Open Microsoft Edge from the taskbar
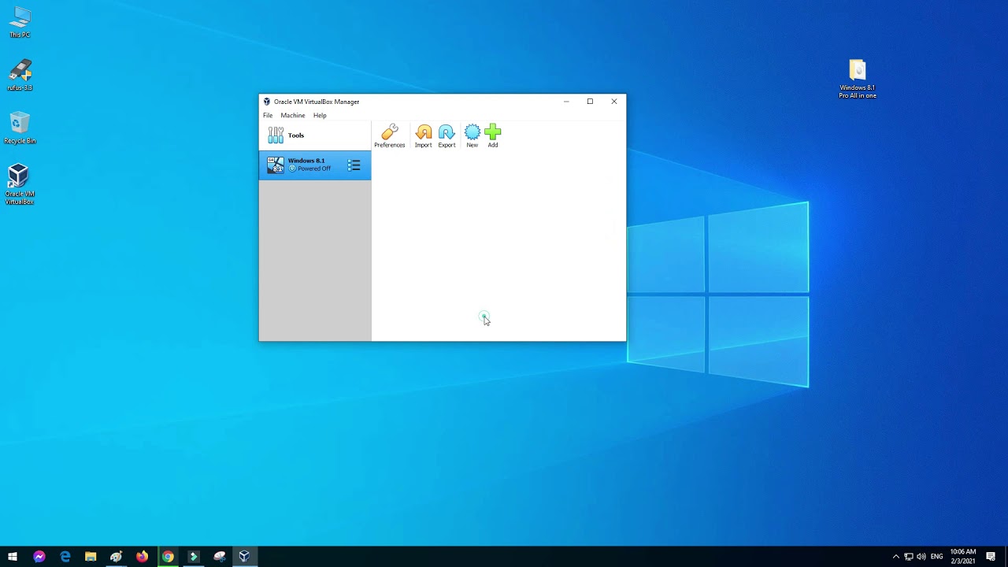This screenshot has width=1008, height=567. pyautogui.click(x=65, y=557)
